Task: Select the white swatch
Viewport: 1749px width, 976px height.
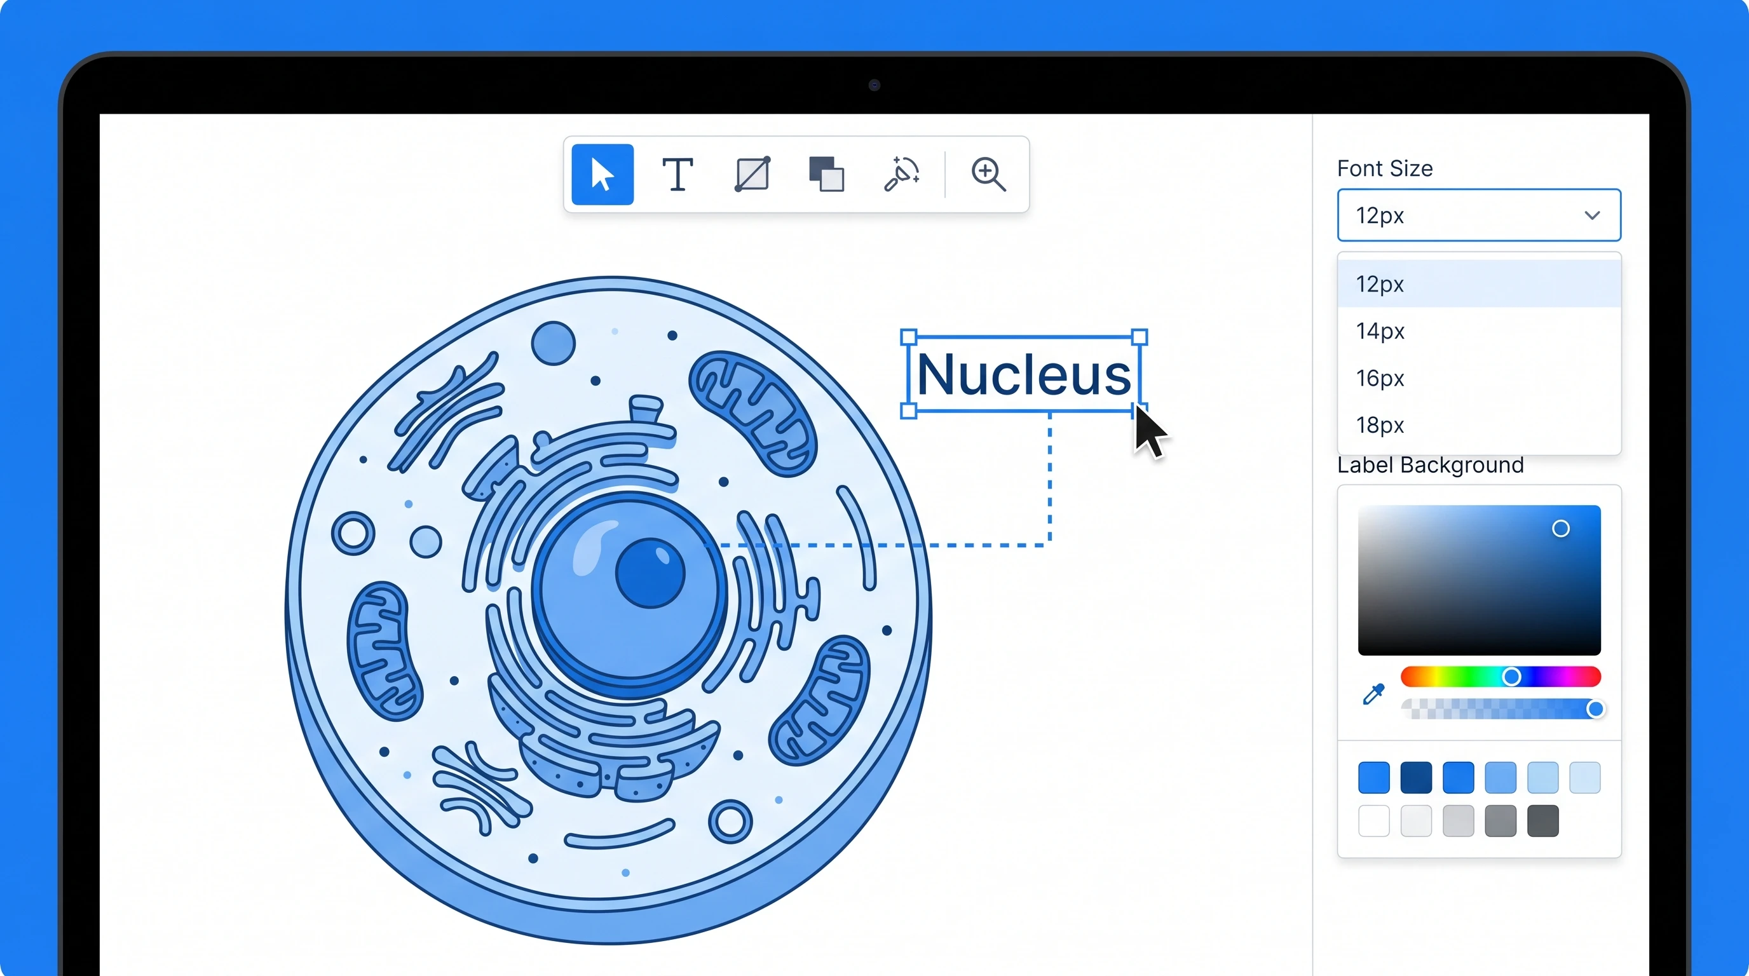Action: [1373, 821]
